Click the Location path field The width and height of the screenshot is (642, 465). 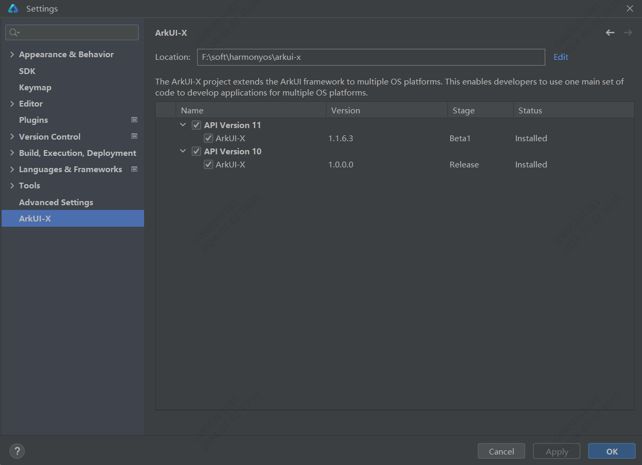(x=371, y=57)
